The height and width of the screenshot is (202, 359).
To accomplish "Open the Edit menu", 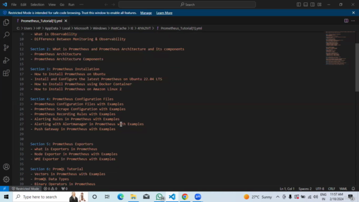I will coord(24,4).
